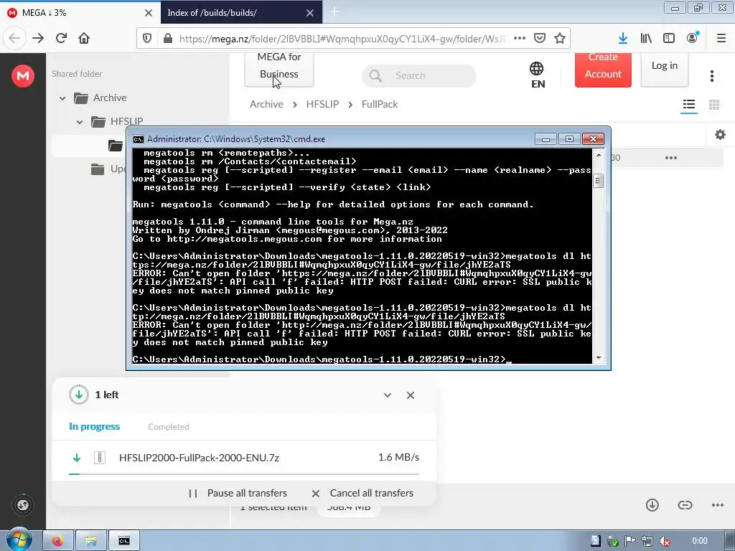Click the cmd window scrollbar thumb
This screenshot has height=551, width=735.
pyautogui.click(x=598, y=180)
